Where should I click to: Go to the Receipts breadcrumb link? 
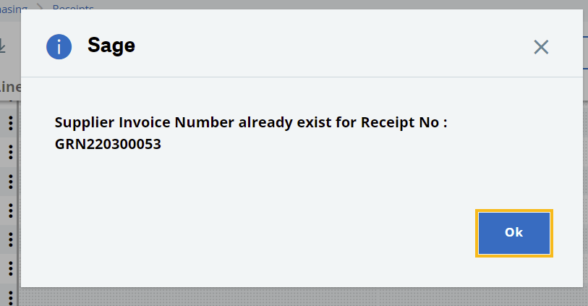(x=73, y=7)
